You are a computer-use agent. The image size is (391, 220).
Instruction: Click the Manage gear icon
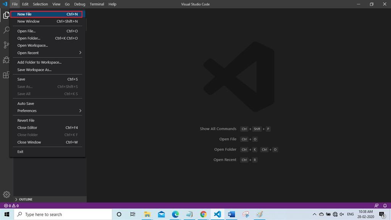(x=6, y=194)
